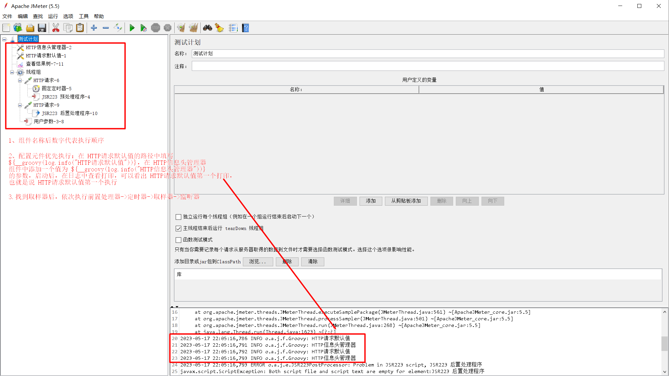The width and height of the screenshot is (669, 376).
Task: Open the Help question mark icon
Action: pos(245,28)
